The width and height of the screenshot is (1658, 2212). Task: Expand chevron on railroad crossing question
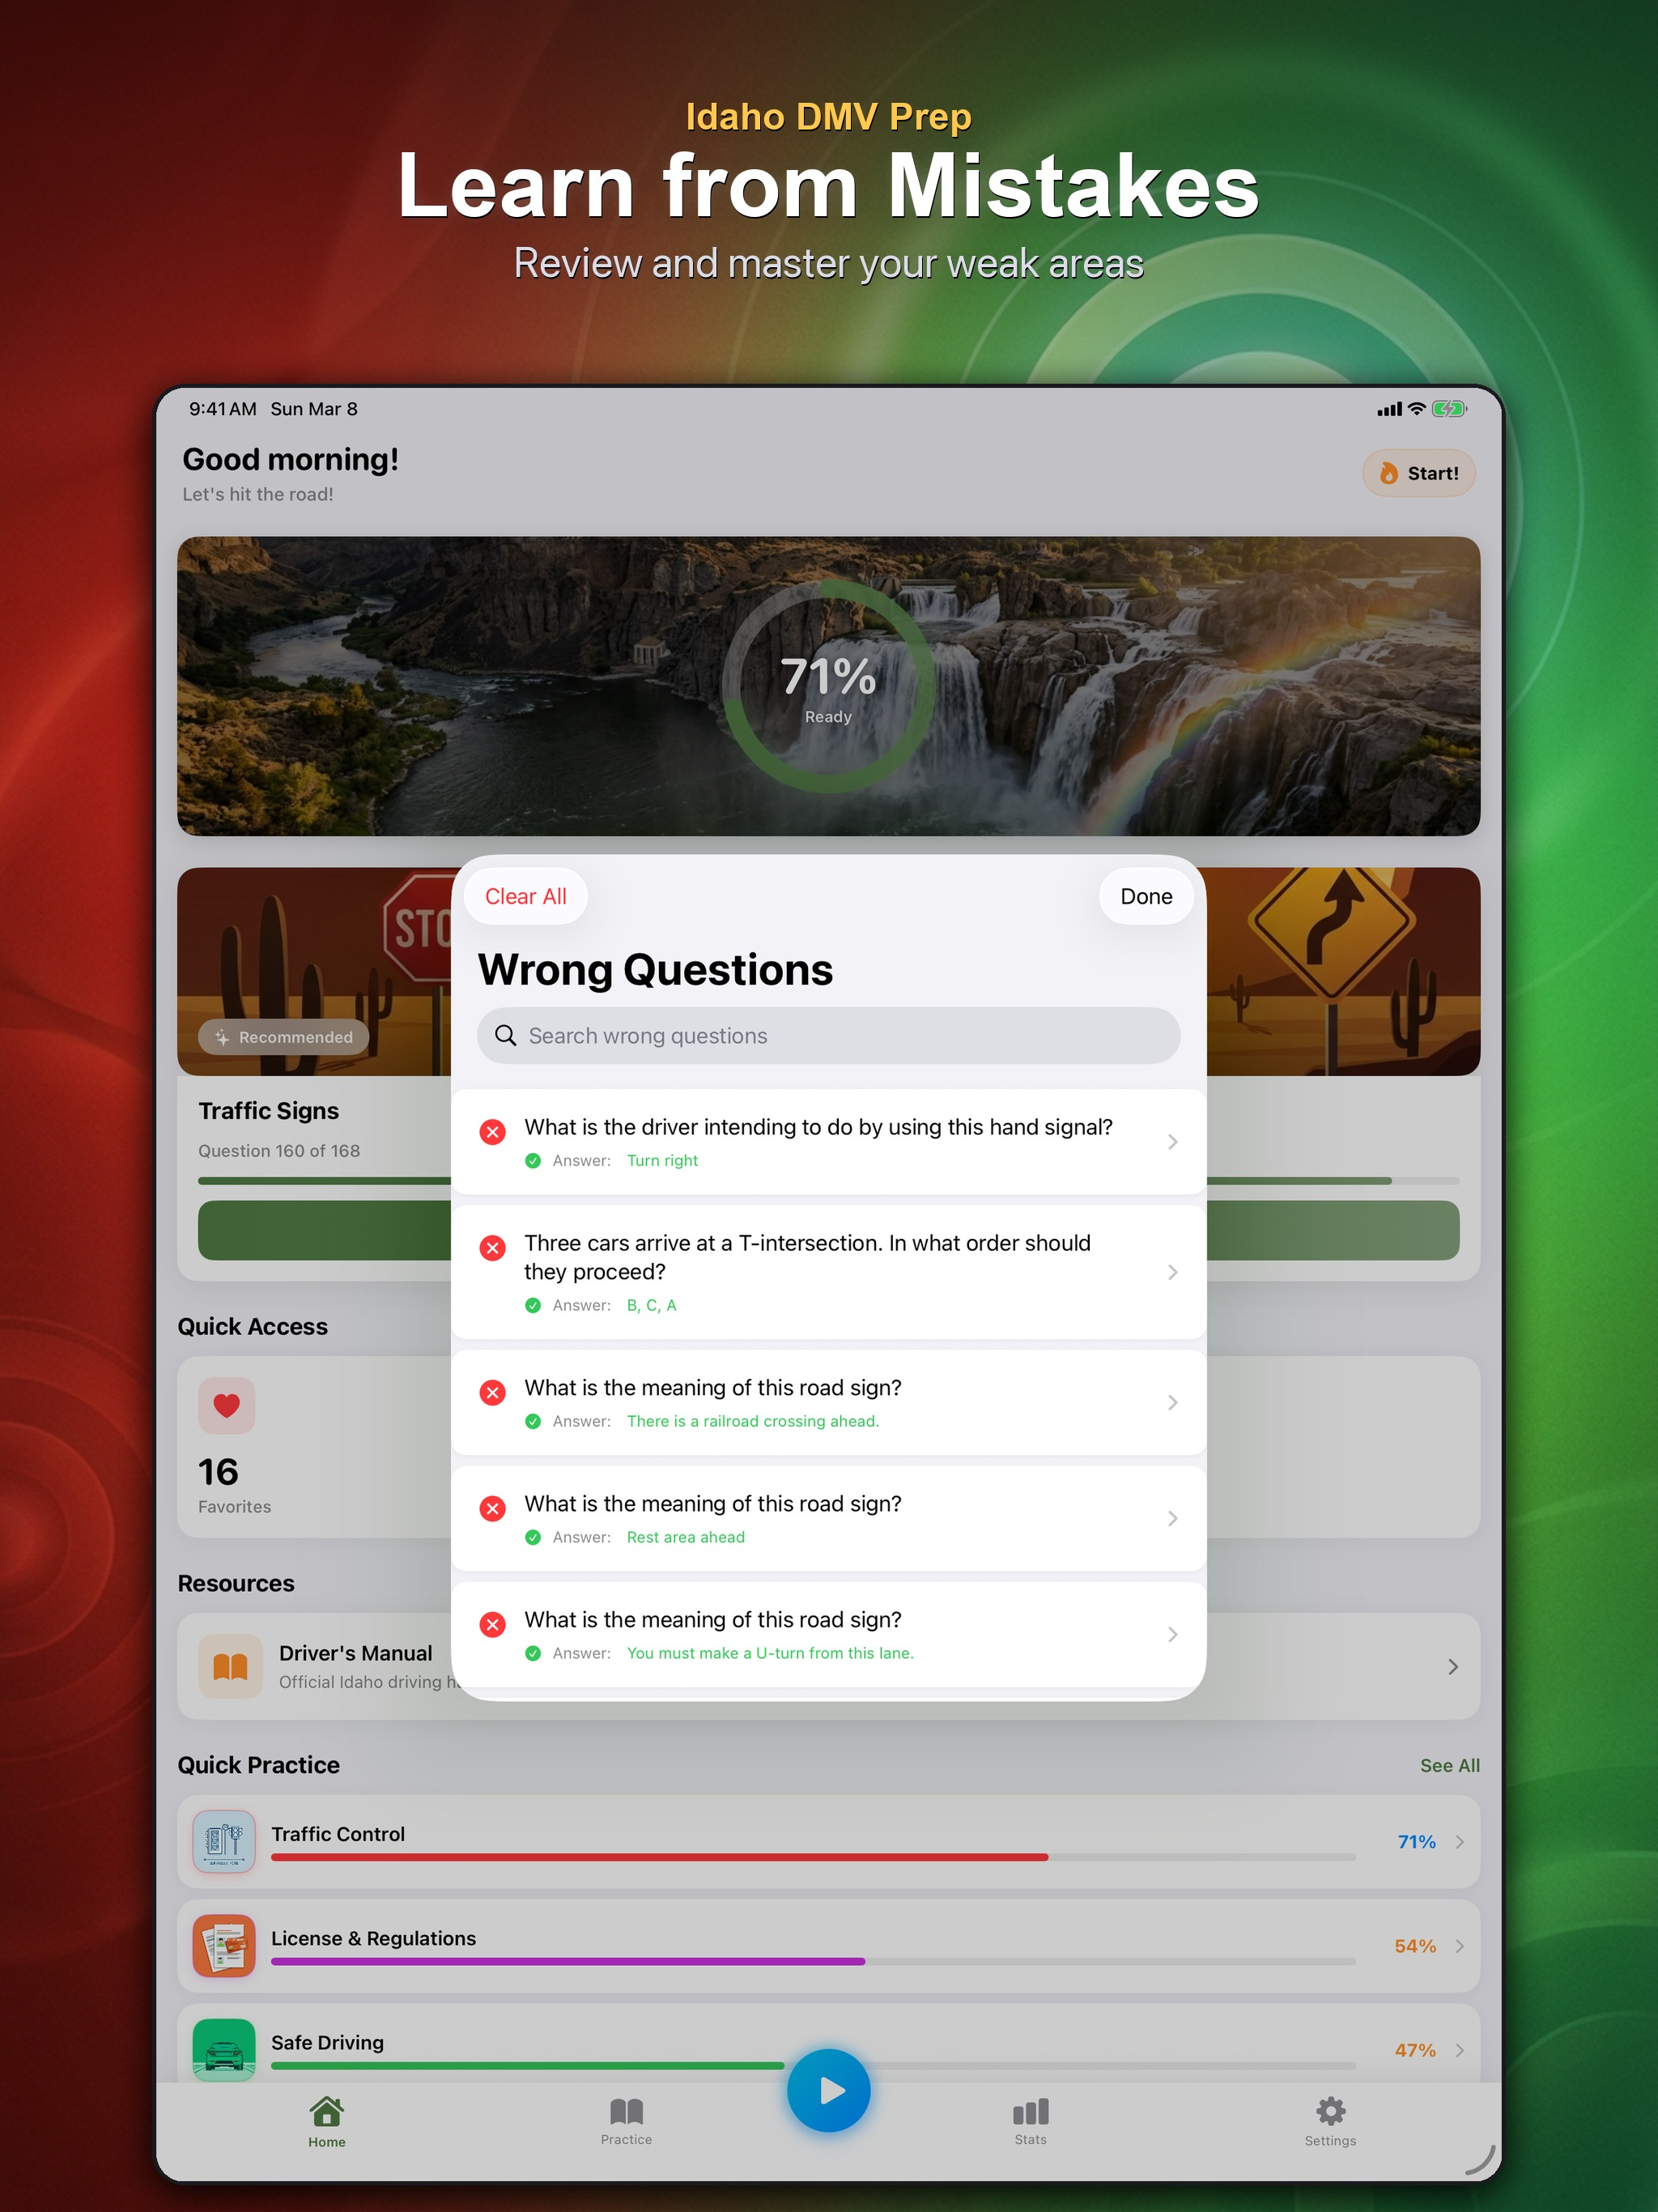(x=1173, y=1402)
